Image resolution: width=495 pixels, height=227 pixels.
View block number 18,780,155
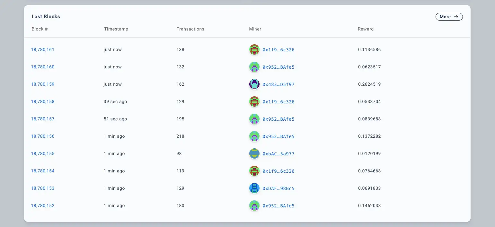coord(43,154)
